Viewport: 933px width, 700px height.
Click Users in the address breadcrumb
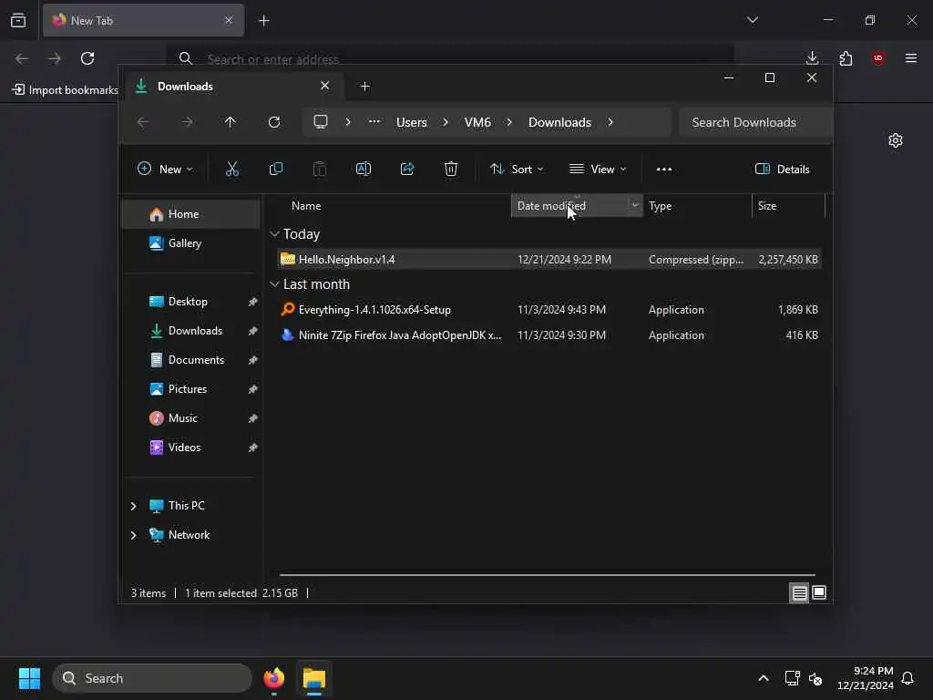pyautogui.click(x=412, y=122)
